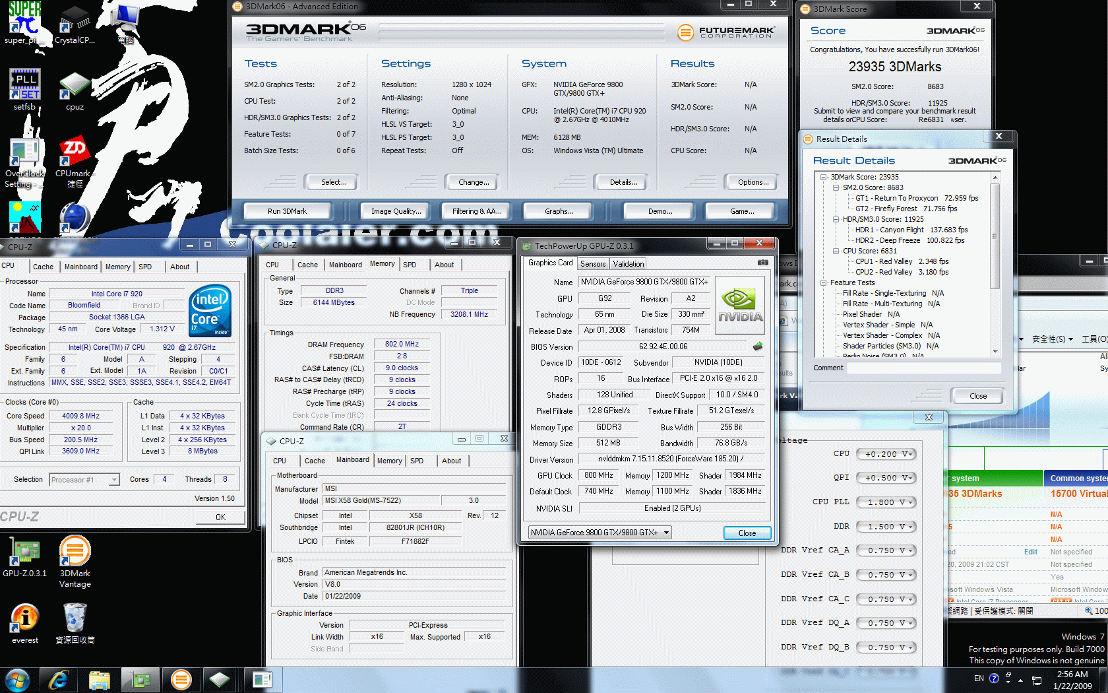Screen dimensions: 1108x693
Task: Click the Demo... button
Action: click(660, 211)
